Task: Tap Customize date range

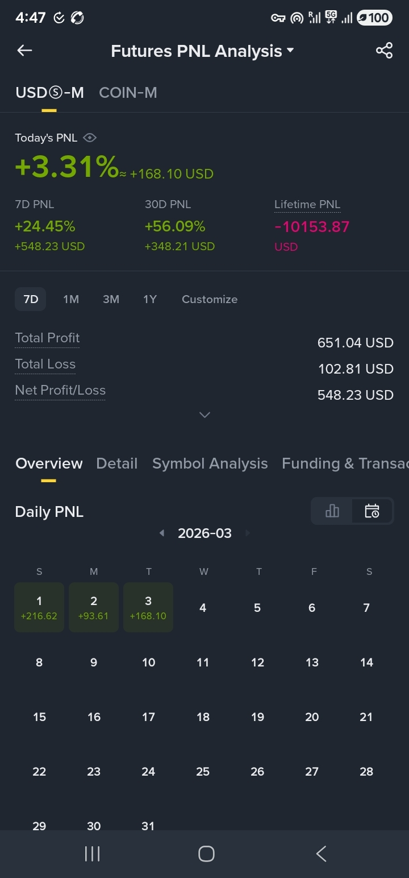Action: 210,299
